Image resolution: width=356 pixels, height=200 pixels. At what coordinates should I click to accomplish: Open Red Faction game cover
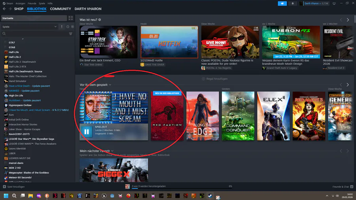tap(167, 116)
